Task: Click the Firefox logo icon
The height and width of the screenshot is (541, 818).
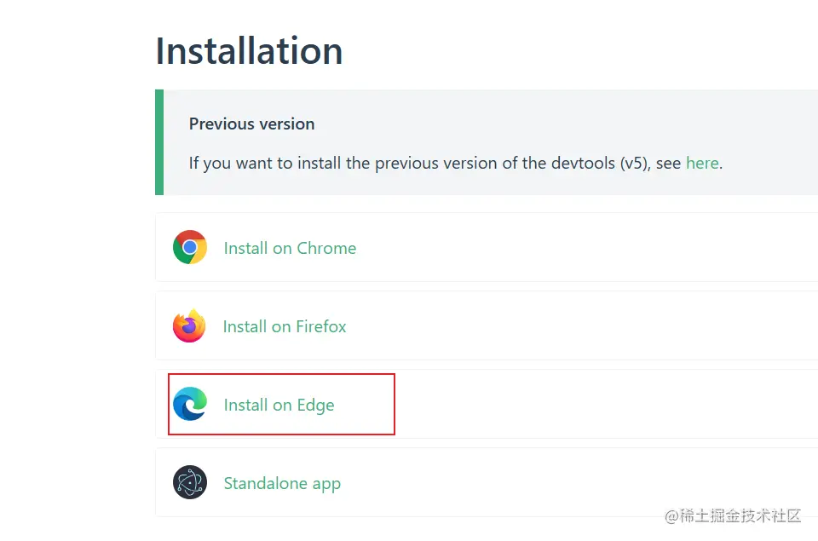Action: coord(189,326)
